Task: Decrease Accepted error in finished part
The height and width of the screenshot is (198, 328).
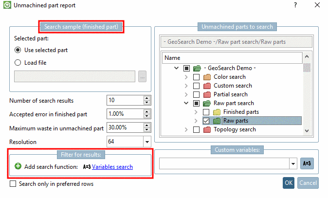Action: [x=147, y=116]
